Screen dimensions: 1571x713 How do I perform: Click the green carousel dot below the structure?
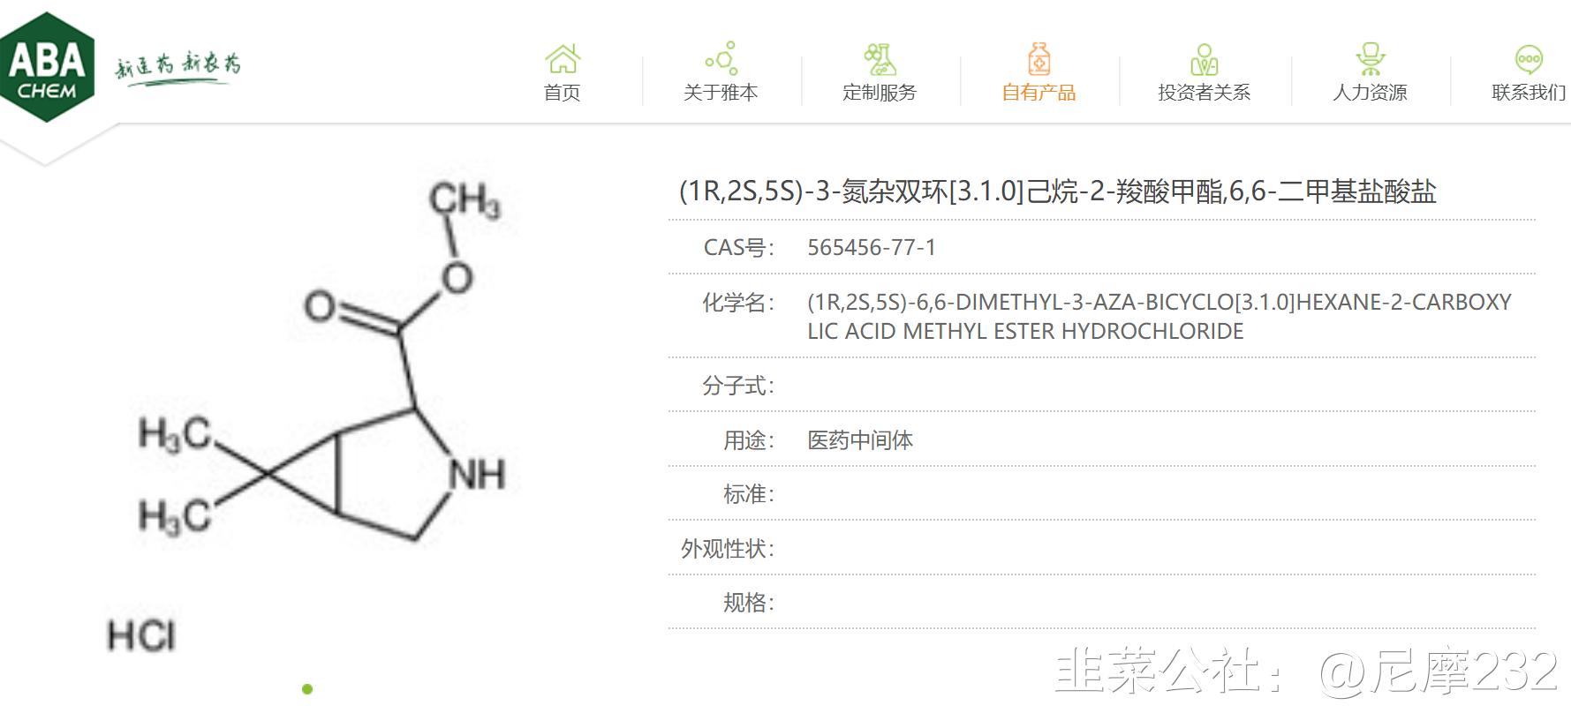[x=307, y=689]
